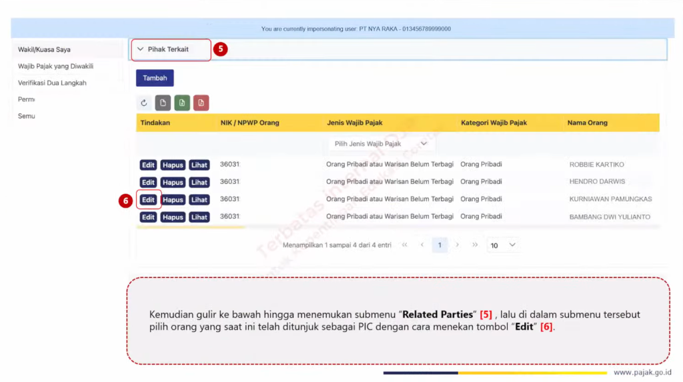Jump to last page of table
The width and height of the screenshot is (683, 382).
coord(475,245)
